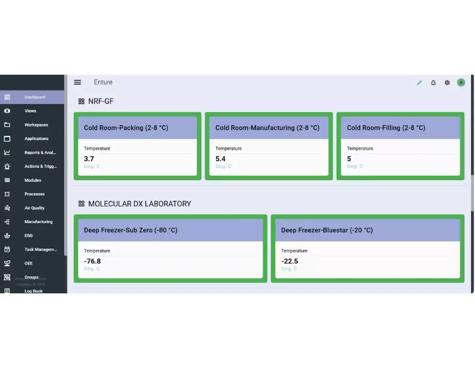The image size is (475, 368).
Task: Click the OEE icon in the sidebar
Action: pyautogui.click(x=7, y=263)
